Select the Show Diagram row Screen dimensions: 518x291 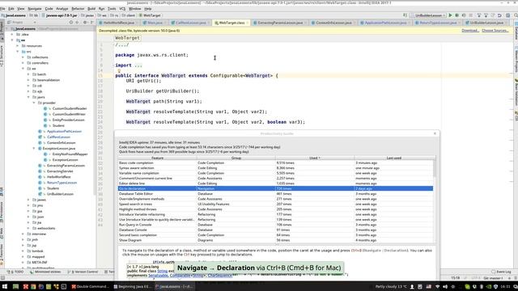click(x=275, y=240)
